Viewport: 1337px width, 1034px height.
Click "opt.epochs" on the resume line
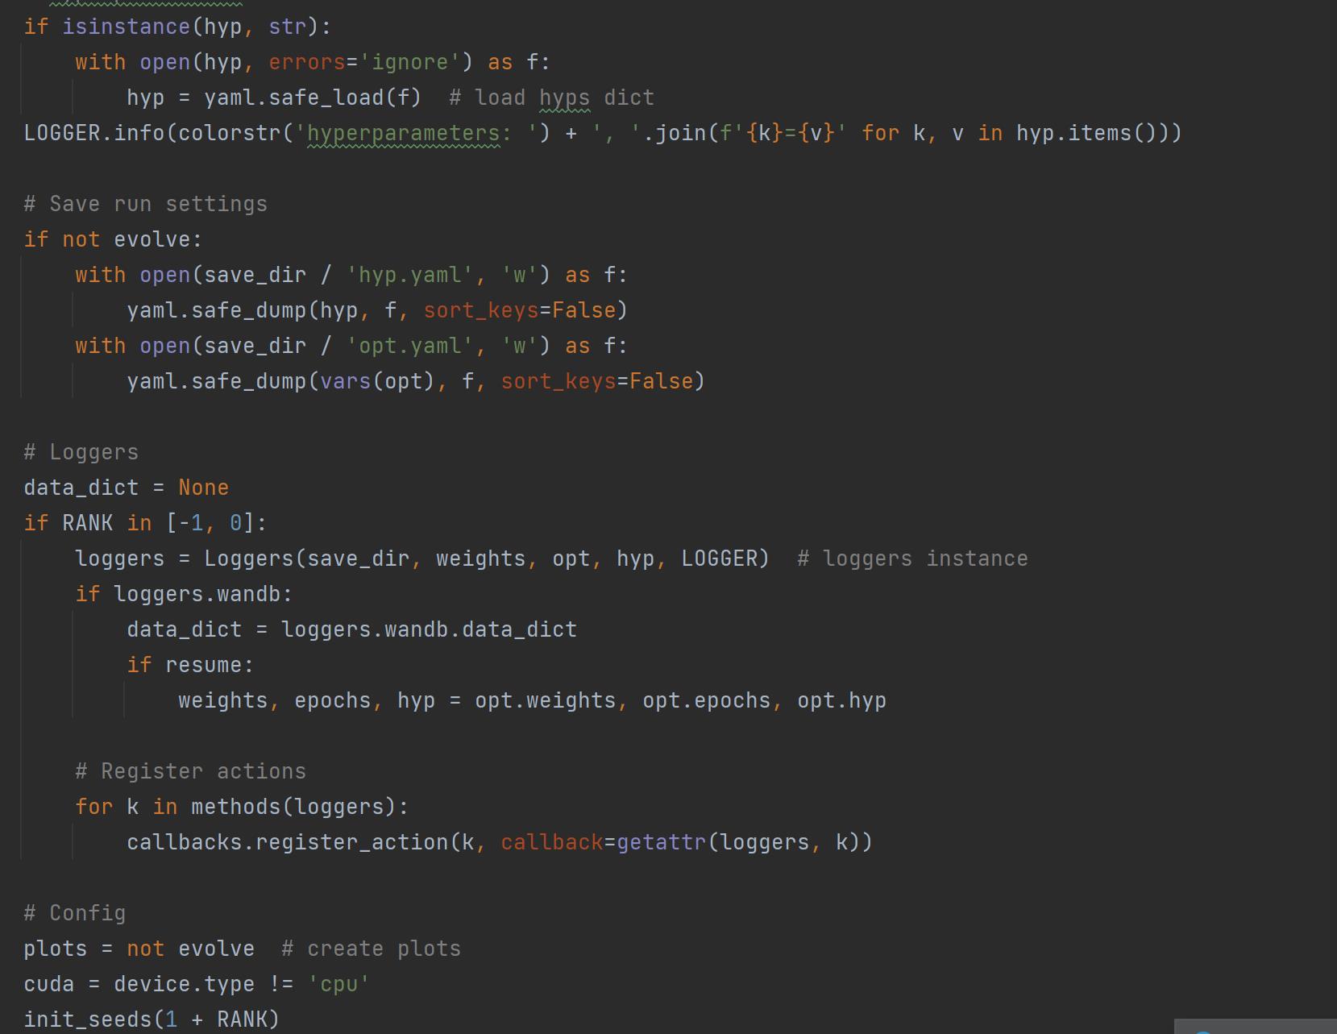point(706,700)
